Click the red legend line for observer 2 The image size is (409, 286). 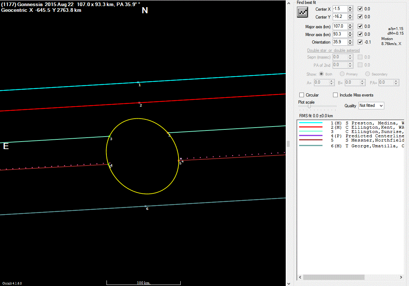311,127
